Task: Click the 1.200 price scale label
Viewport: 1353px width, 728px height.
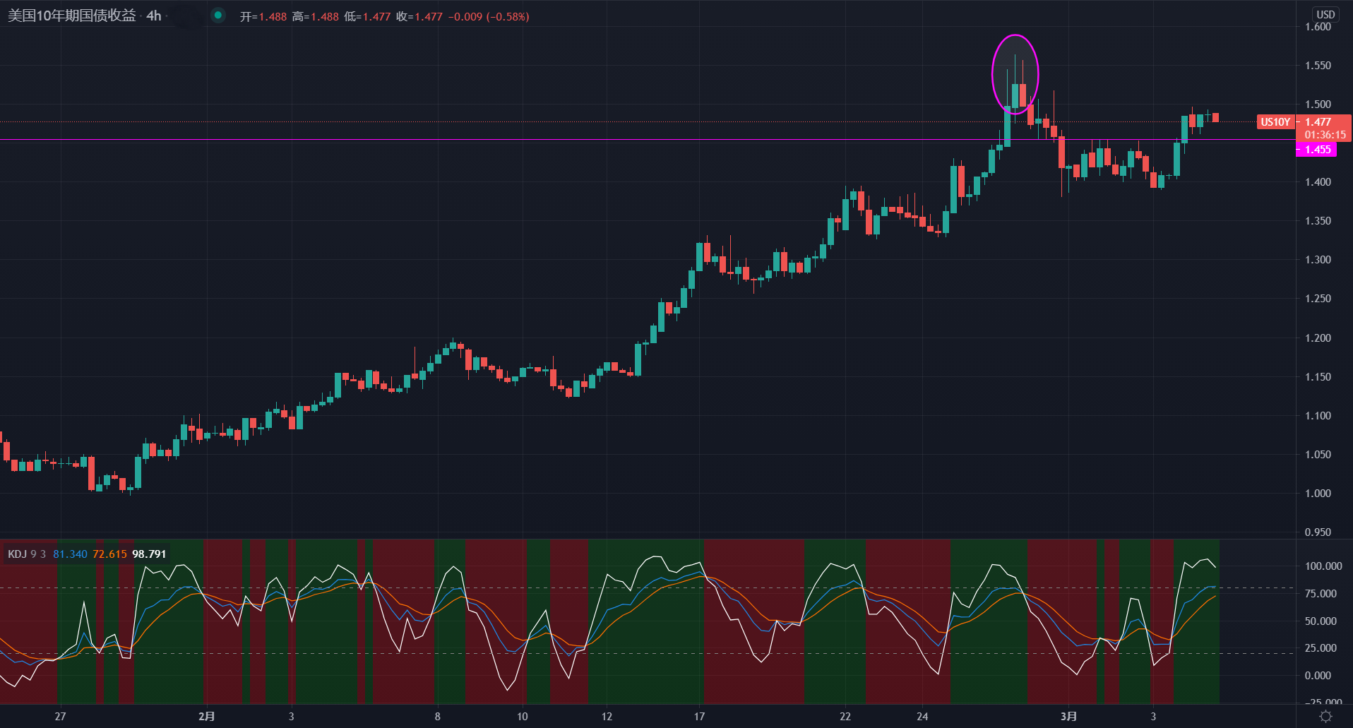Action: pos(1318,338)
